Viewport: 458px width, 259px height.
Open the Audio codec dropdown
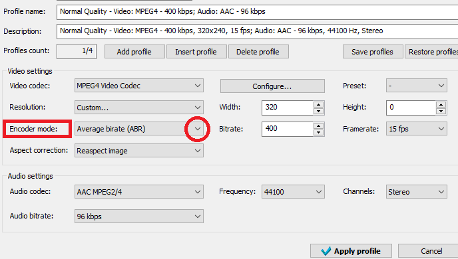pyautogui.click(x=139, y=192)
